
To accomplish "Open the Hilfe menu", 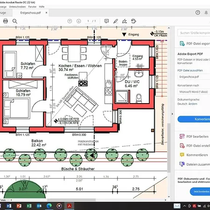I will 42,7.
